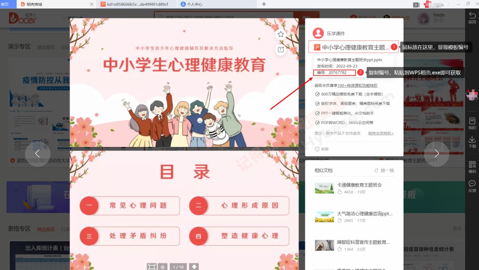Click the 中小学生心理健康教育 cover slide
Viewport: 479px width, 270px height.
pyautogui.click(x=184, y=83)
